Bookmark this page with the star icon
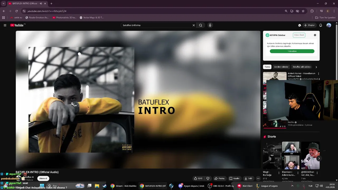338x190 pixels. pos(303,11)
